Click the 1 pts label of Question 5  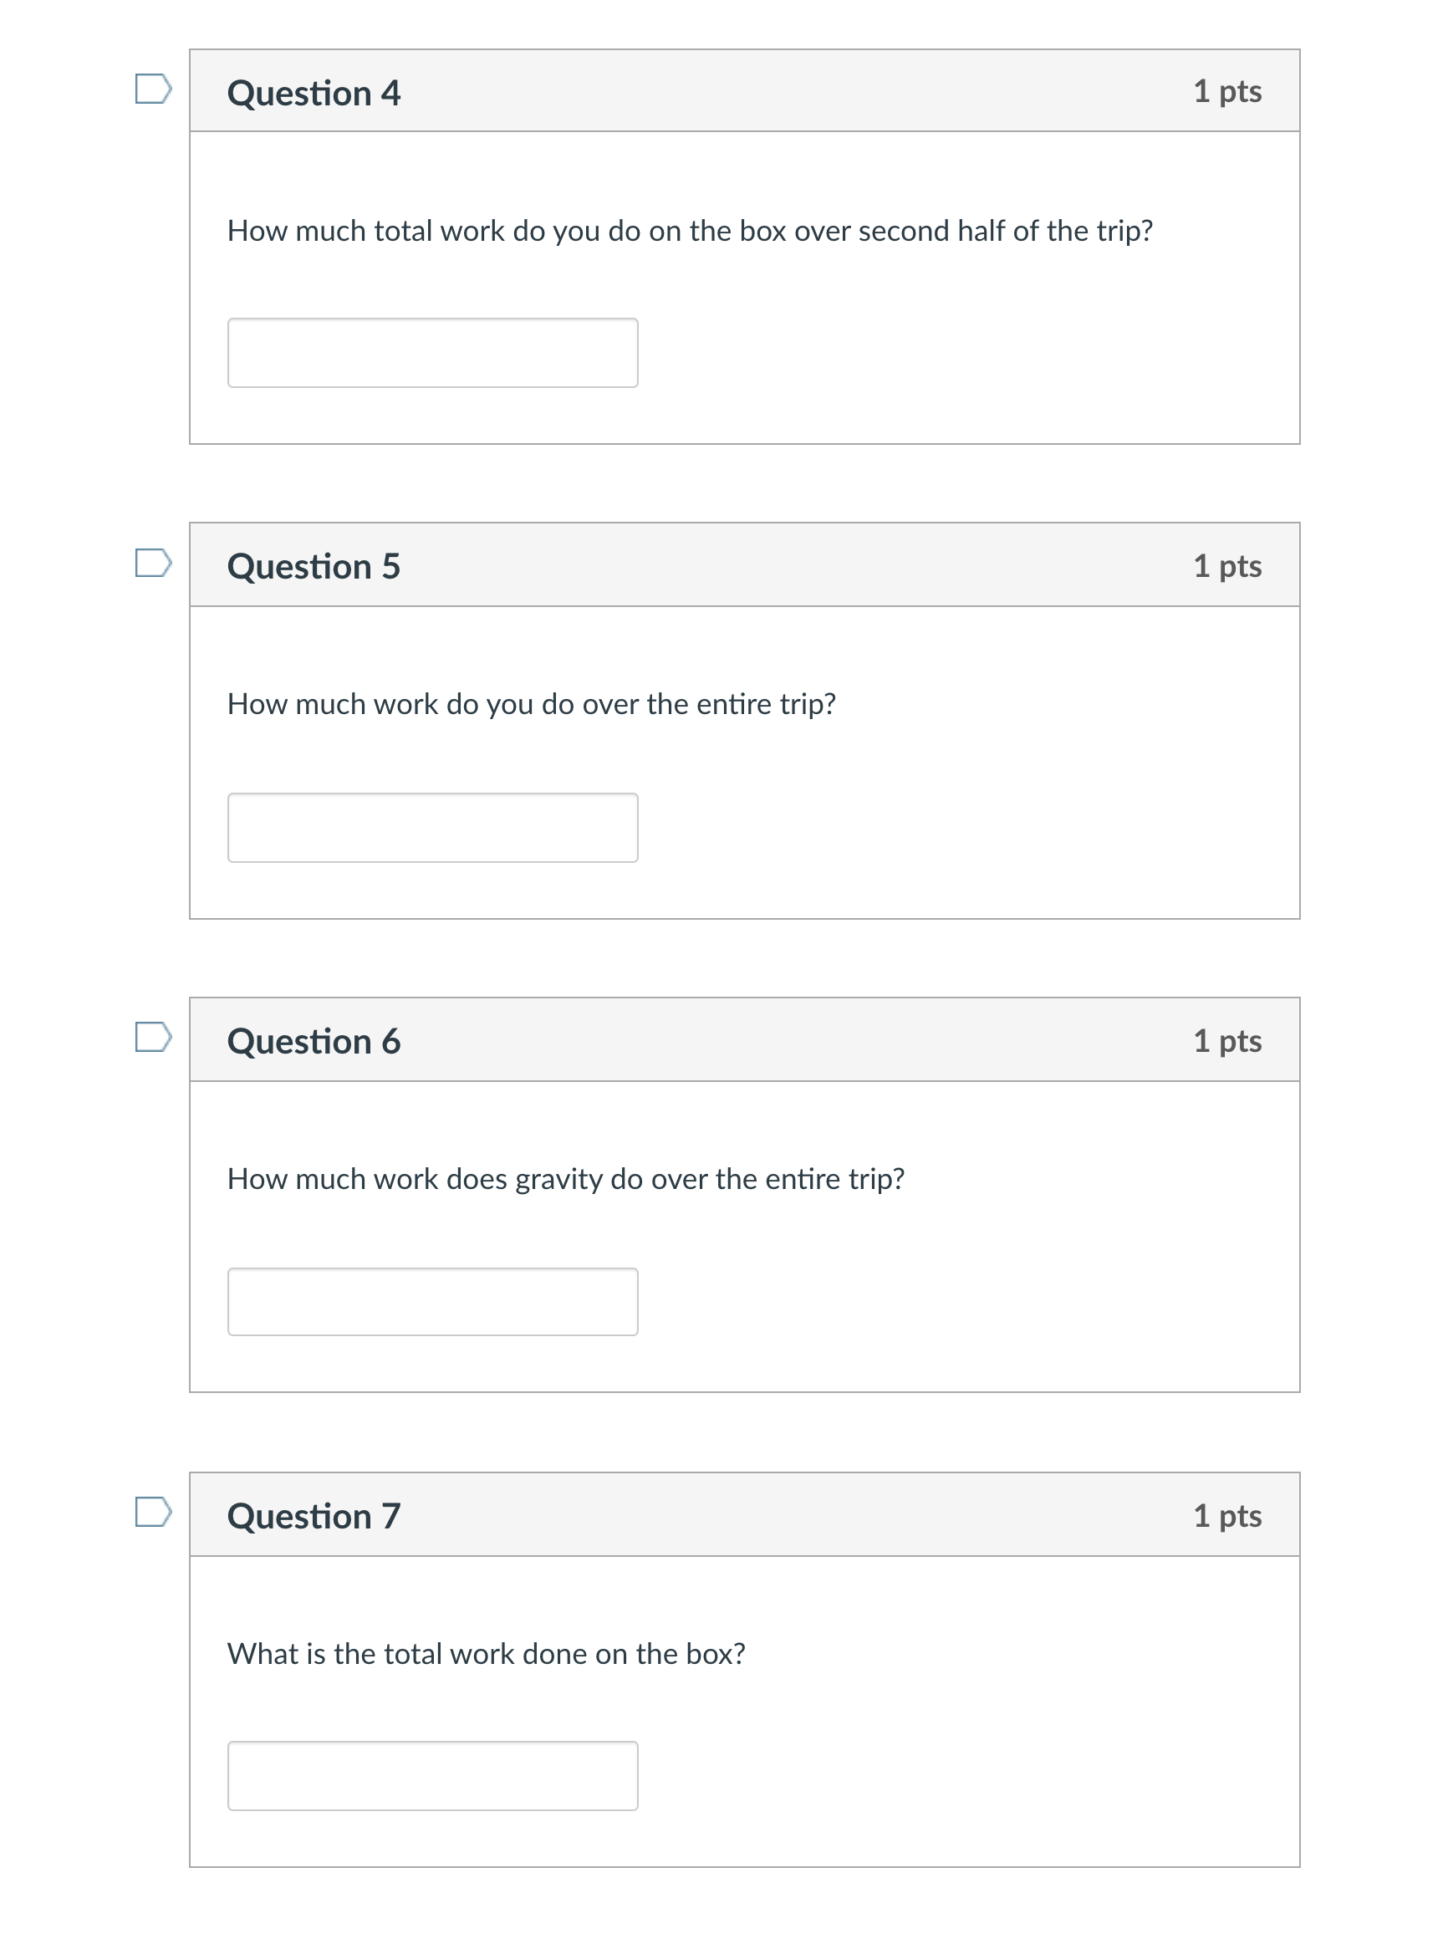pos(1227,566)
